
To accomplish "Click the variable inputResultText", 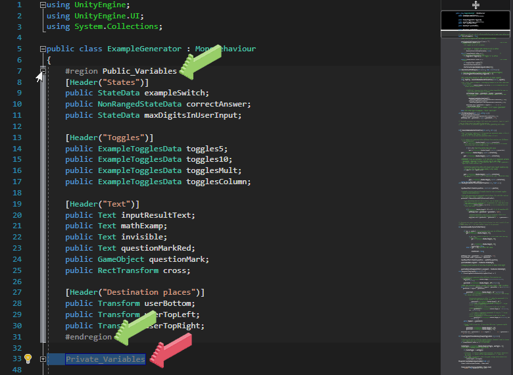I will coord(156,215).
